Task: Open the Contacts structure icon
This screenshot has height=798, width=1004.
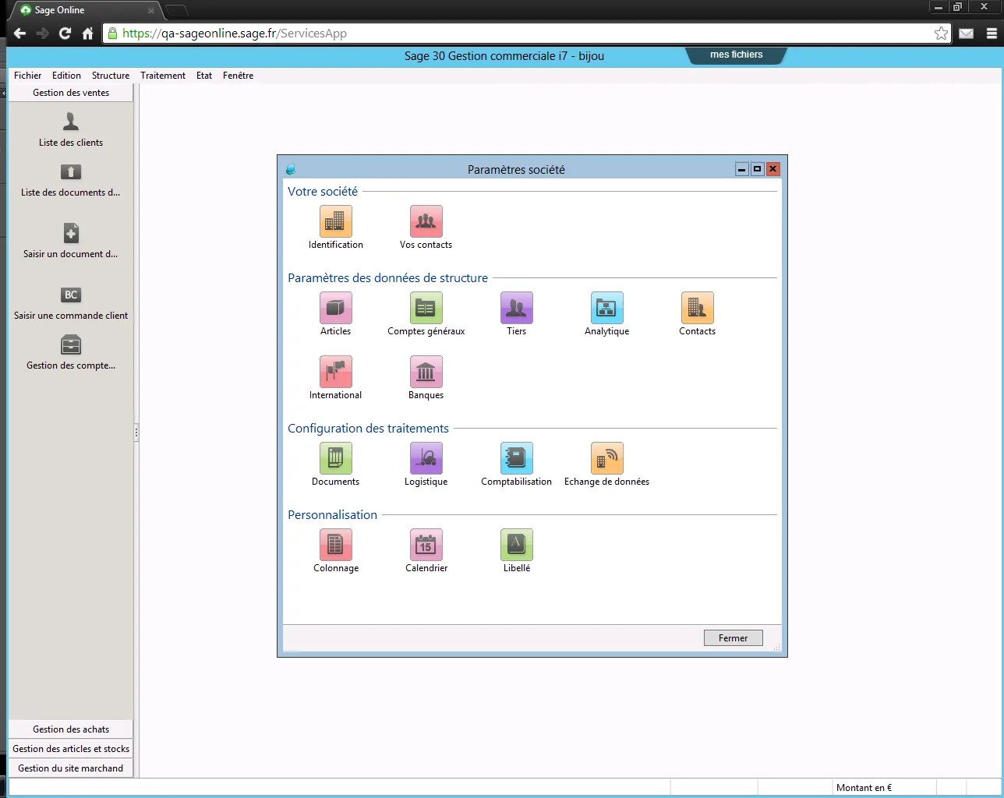Action: click(698, 308)
